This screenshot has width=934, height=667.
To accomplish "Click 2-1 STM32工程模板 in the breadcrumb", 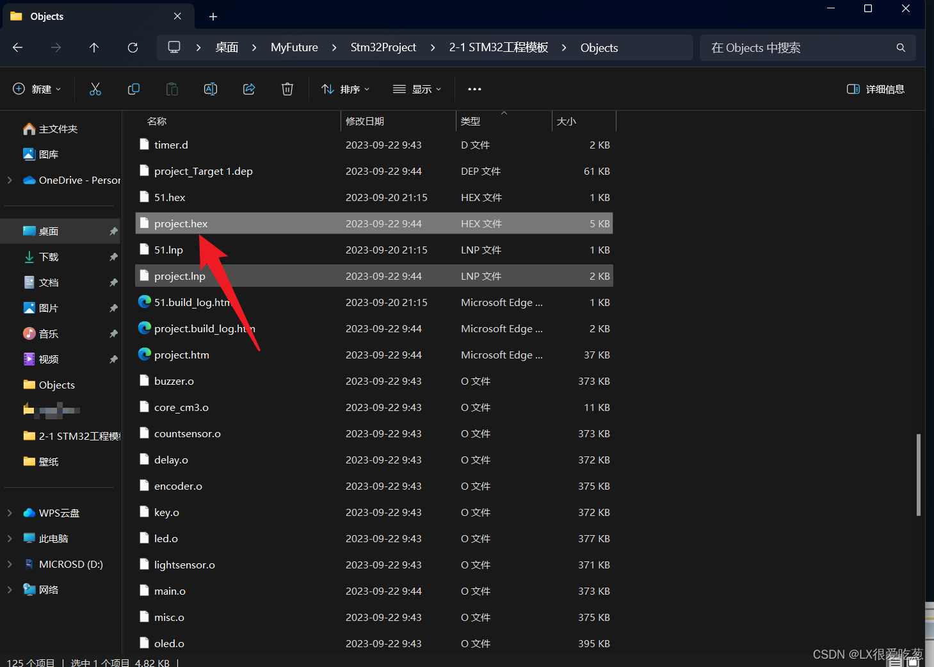I will tap(499, 47).
